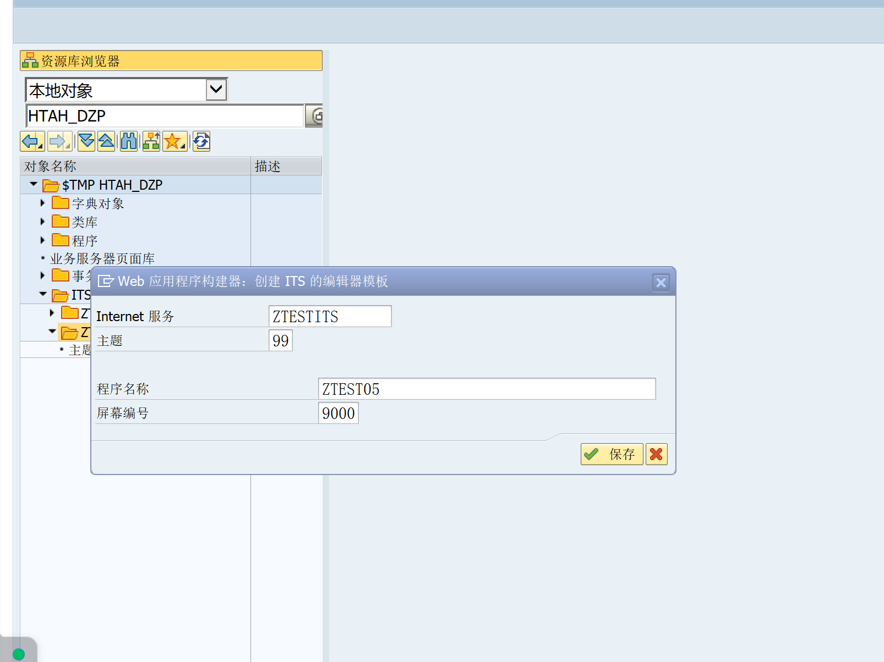
Task: Click inside the 屏幕编号 field showing 9000
Action: point(337,413)
